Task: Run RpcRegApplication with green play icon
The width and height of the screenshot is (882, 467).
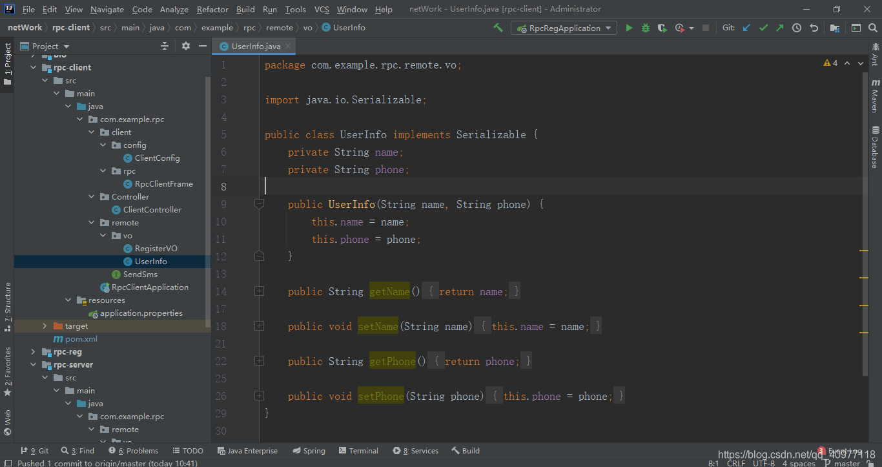Action: tap(629, 28)
